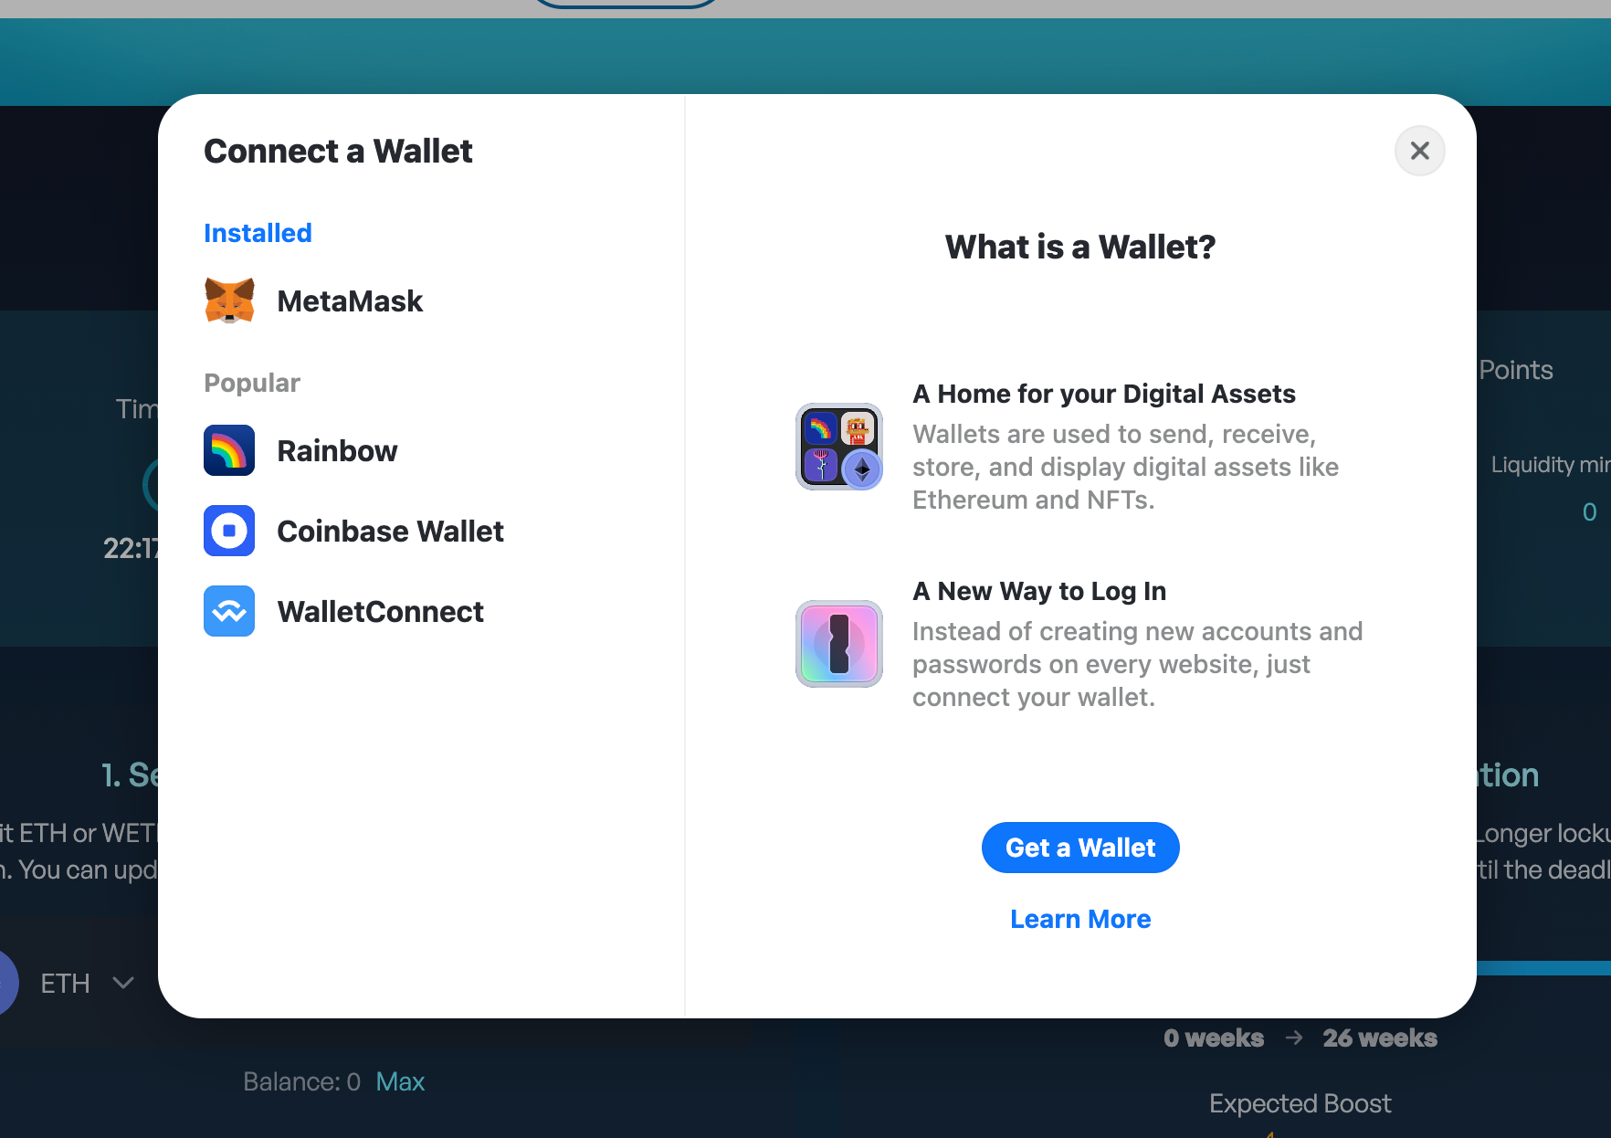
Task: Choose Rainbow from popular wallets
Action: [x=337, y=451]
